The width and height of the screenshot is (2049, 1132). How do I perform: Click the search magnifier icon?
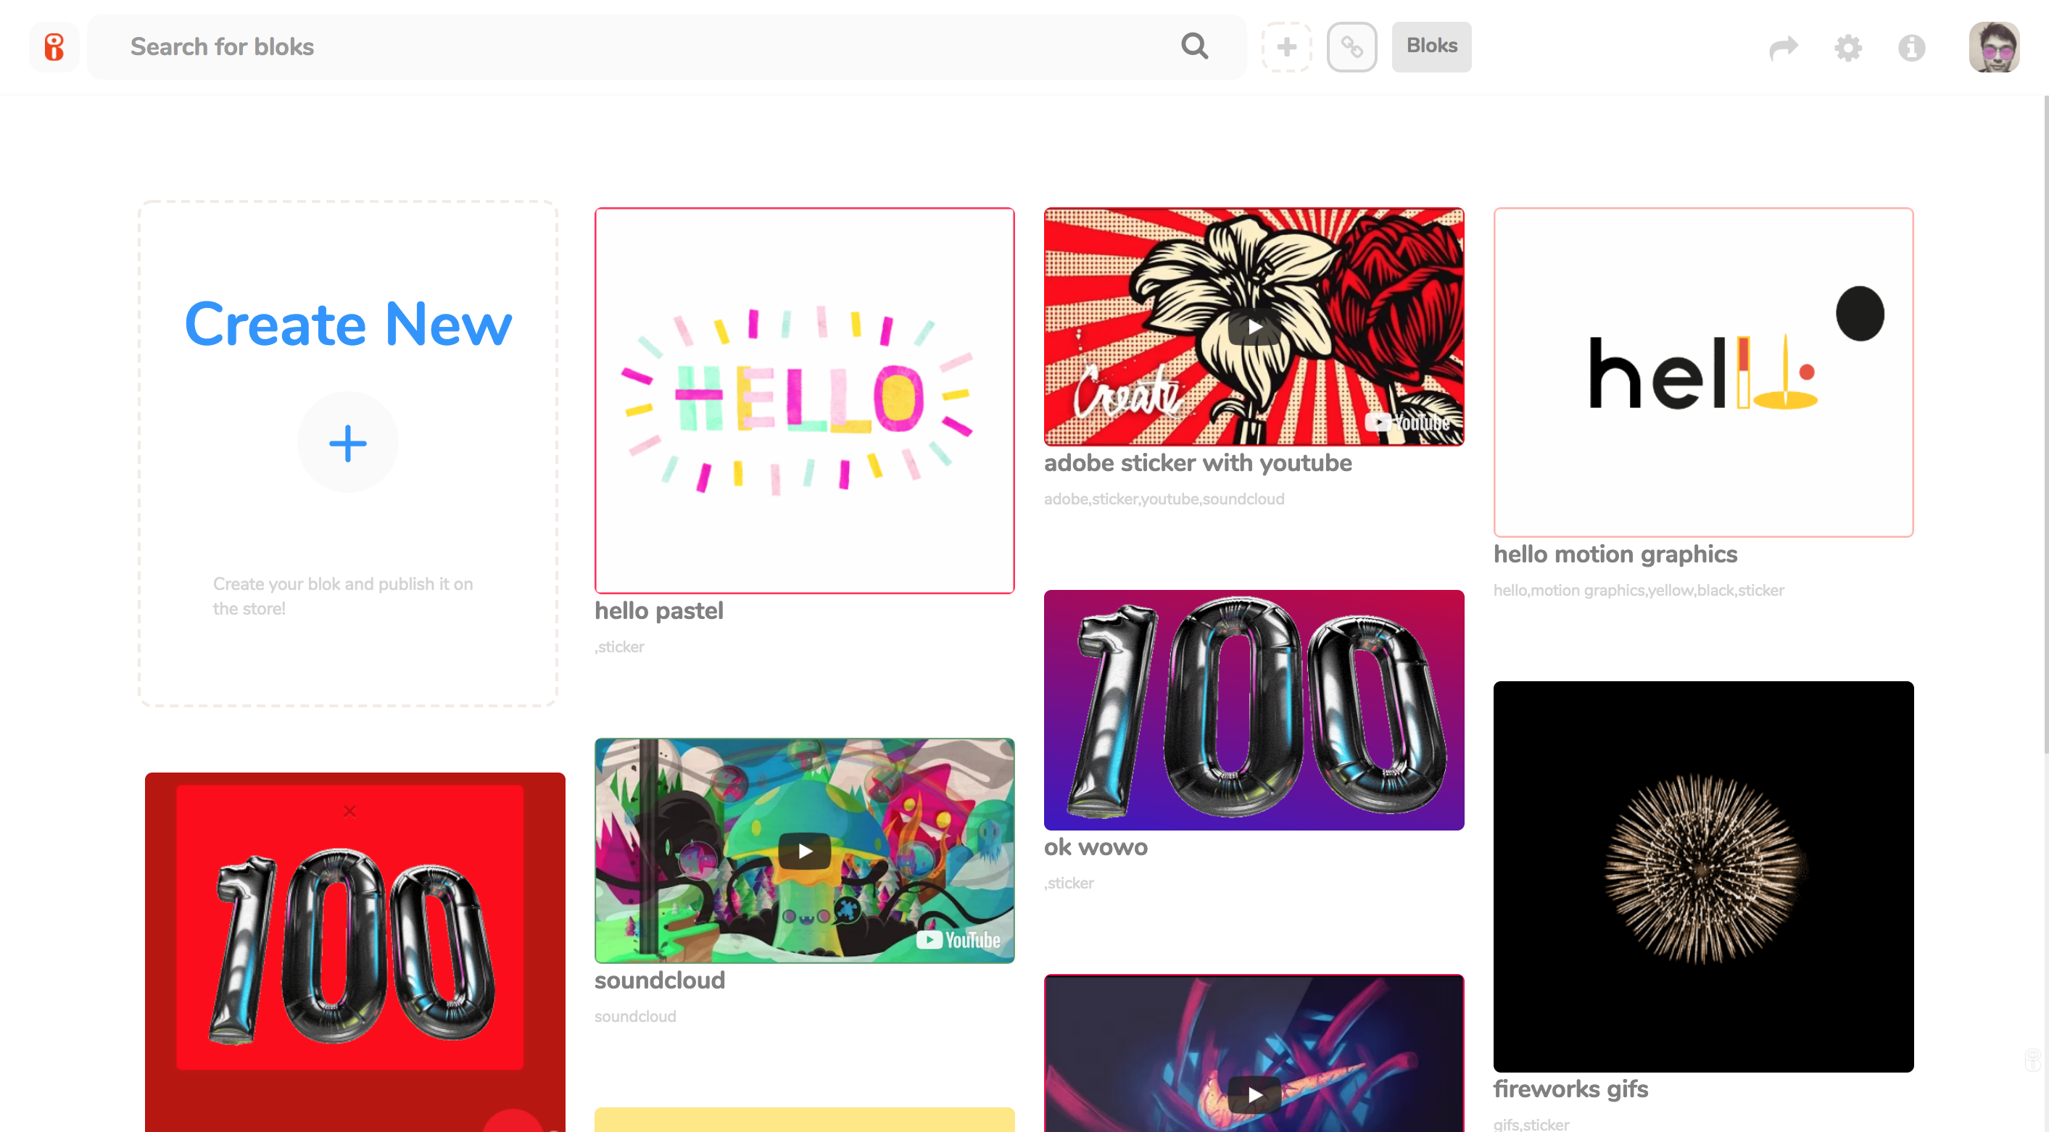1194,46
